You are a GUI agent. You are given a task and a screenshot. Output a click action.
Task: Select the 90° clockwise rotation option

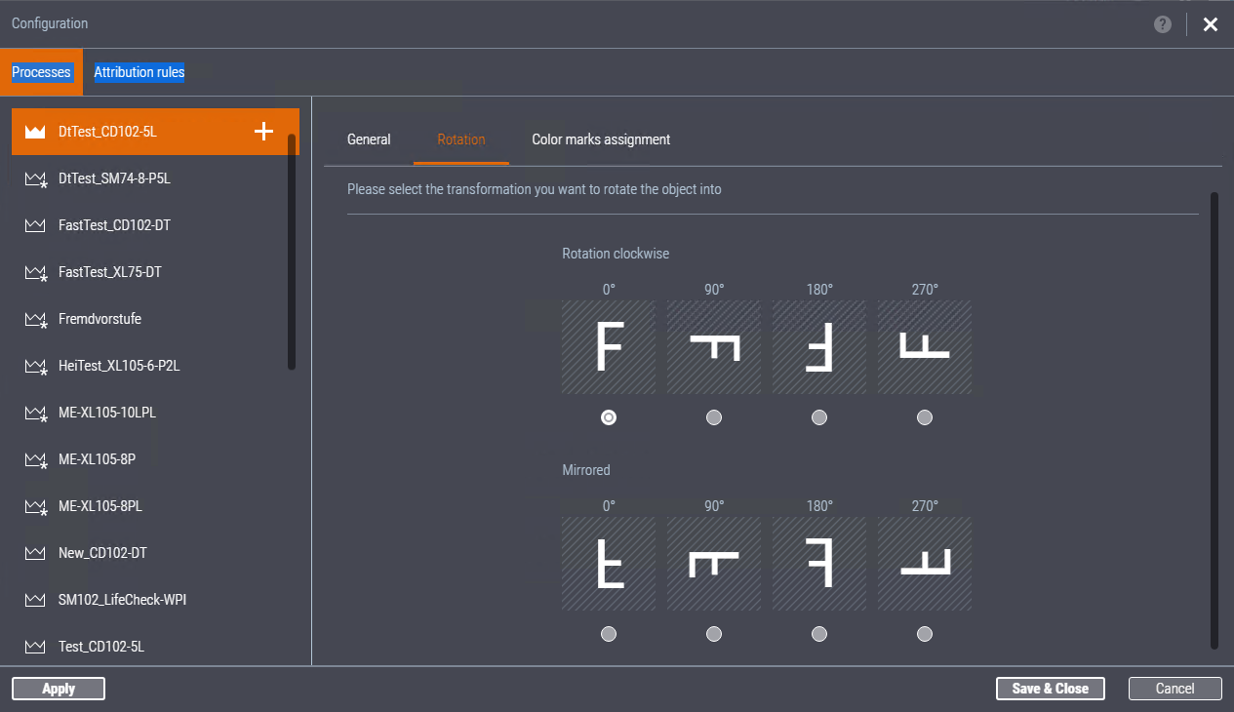pyautogui.click(x=714, y=417)
